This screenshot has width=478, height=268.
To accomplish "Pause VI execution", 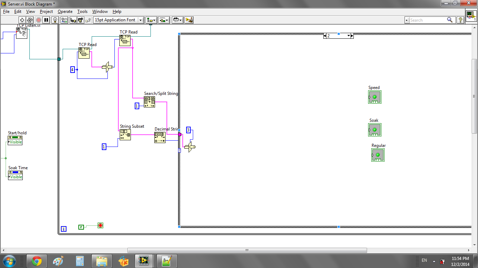I will click(46, 20).
